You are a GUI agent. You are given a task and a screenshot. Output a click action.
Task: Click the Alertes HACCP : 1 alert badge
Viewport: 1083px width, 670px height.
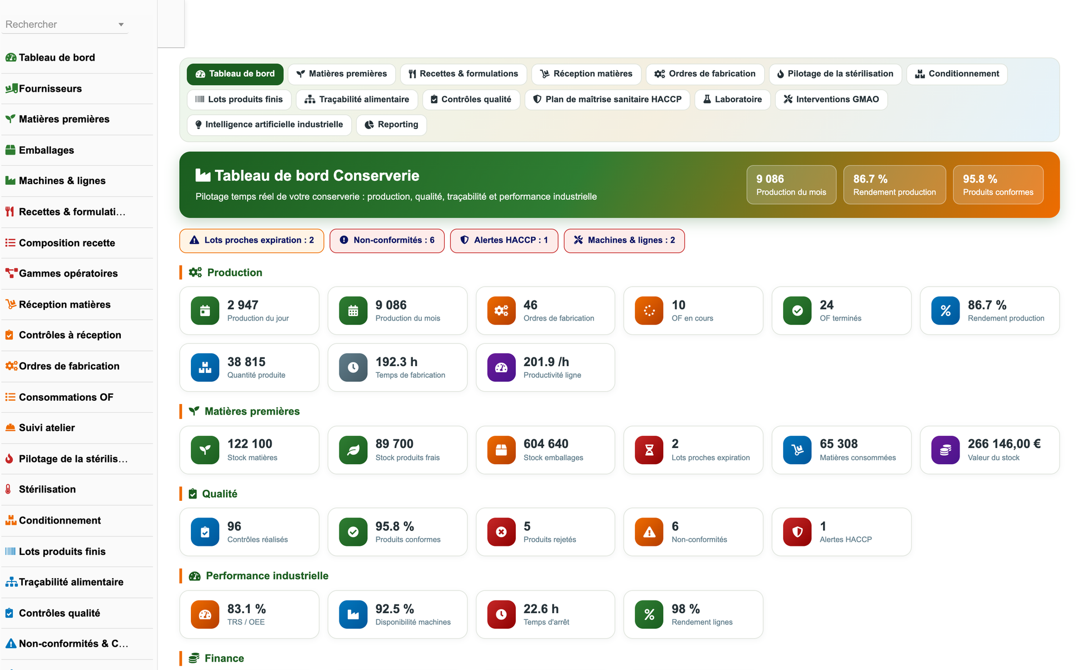(x=504, y=240)
